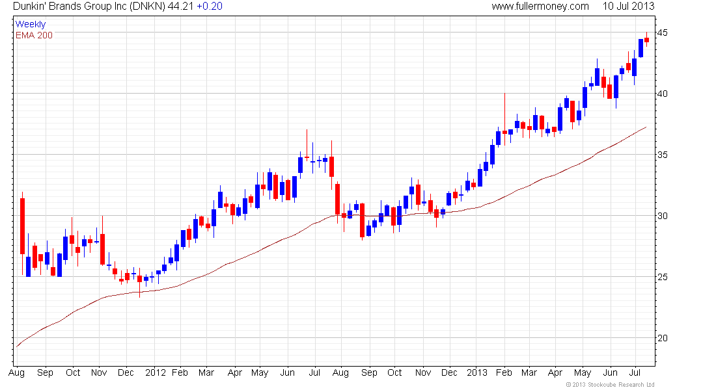Click the 2013 year axis label
716x390 pixels.
[477, 372]
